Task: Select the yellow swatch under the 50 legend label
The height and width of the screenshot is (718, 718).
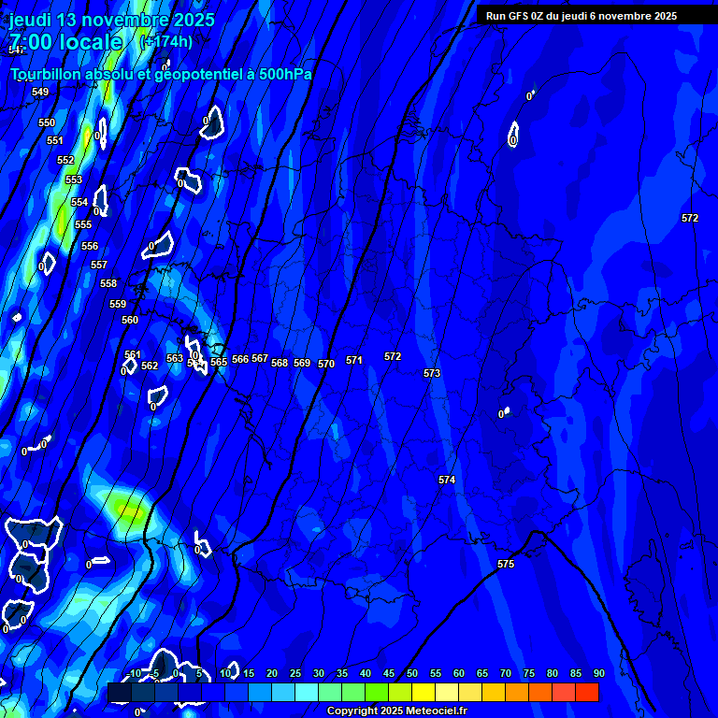Action: [x=424, y=693]
